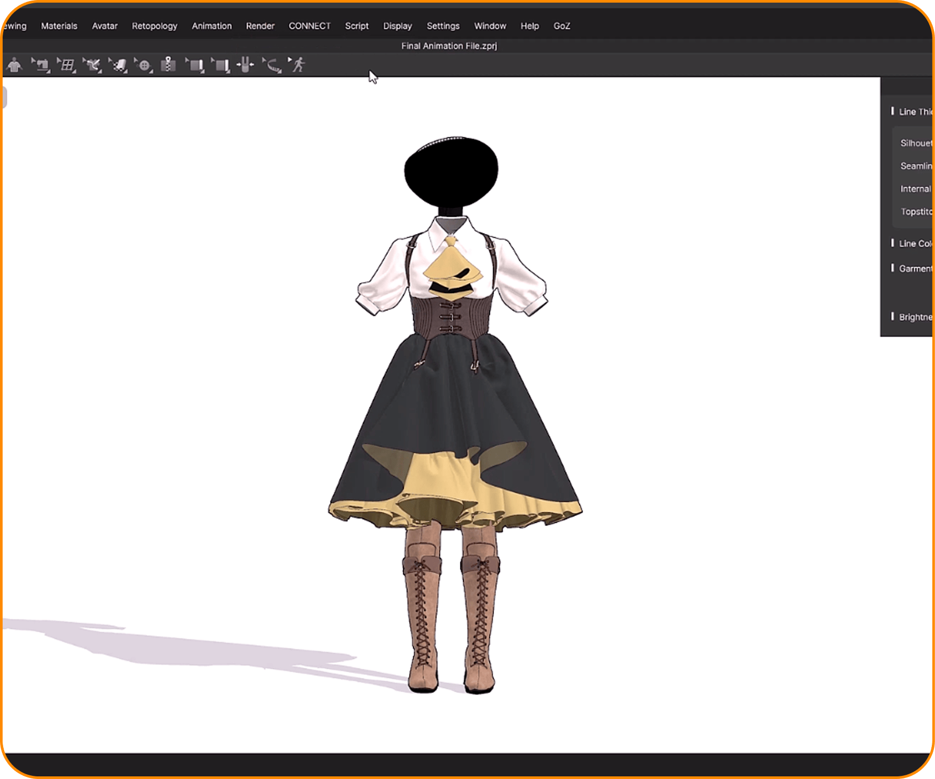The width and height of the screenshot is (935, 779).
Task: Open the Retopology menu
Action: (154, 26)
